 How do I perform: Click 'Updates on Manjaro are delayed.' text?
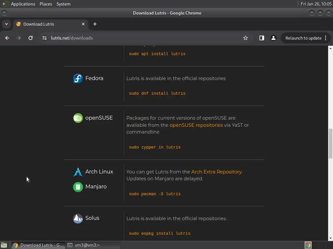165,179
